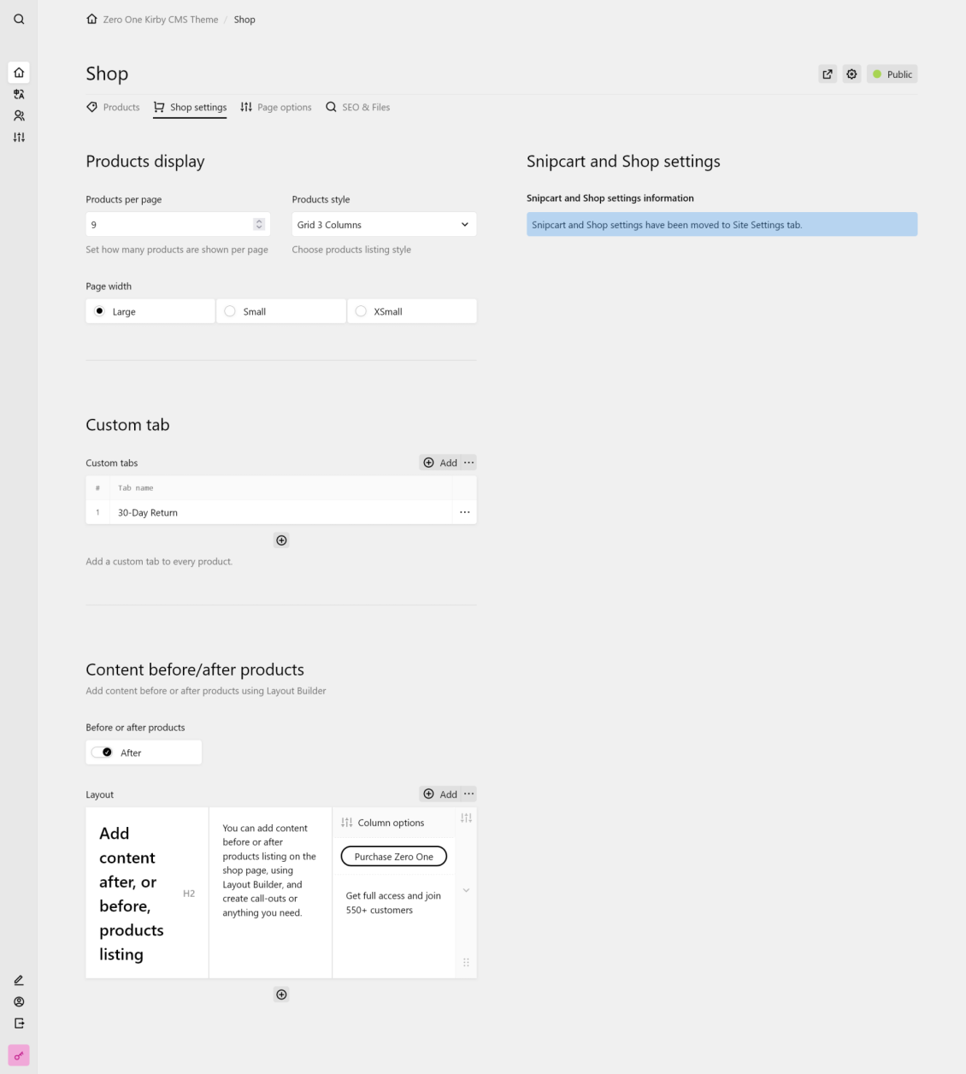Open the search icon in sidebar
This screenshot has height=1074, width=966.
(19, 19)
